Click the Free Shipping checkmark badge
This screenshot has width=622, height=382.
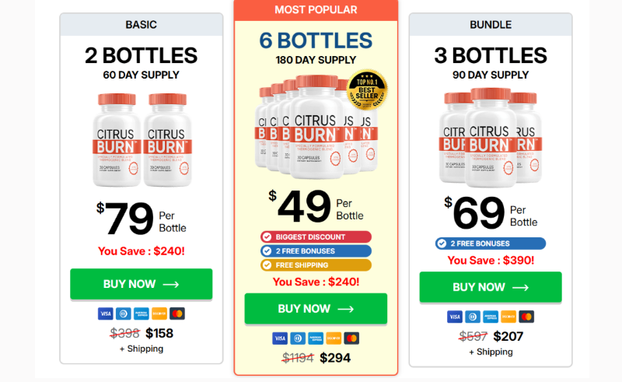pos(267,265)
